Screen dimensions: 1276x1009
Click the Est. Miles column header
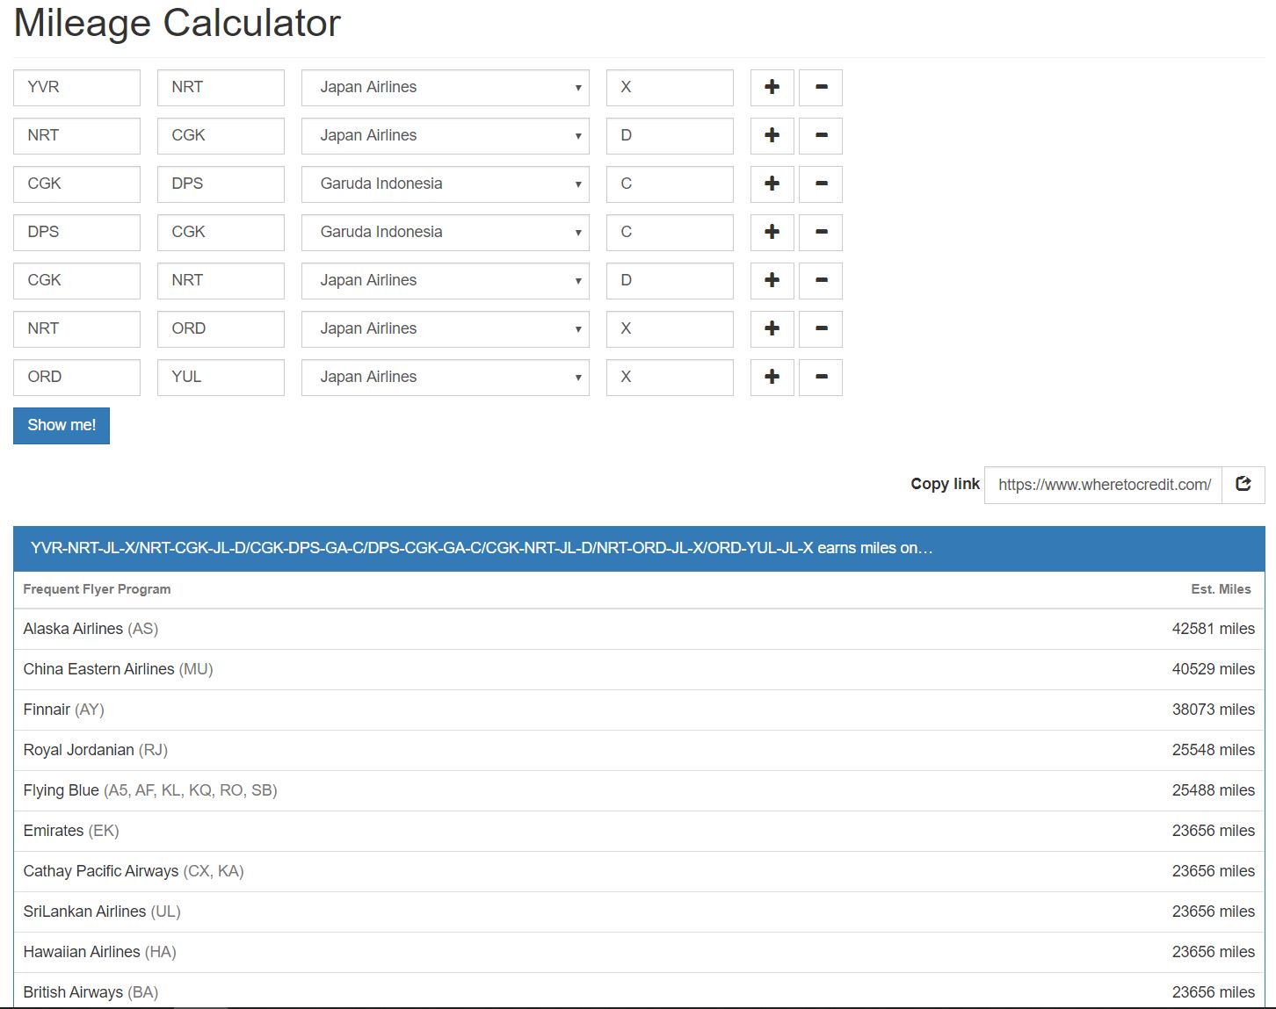(1221, 589)
